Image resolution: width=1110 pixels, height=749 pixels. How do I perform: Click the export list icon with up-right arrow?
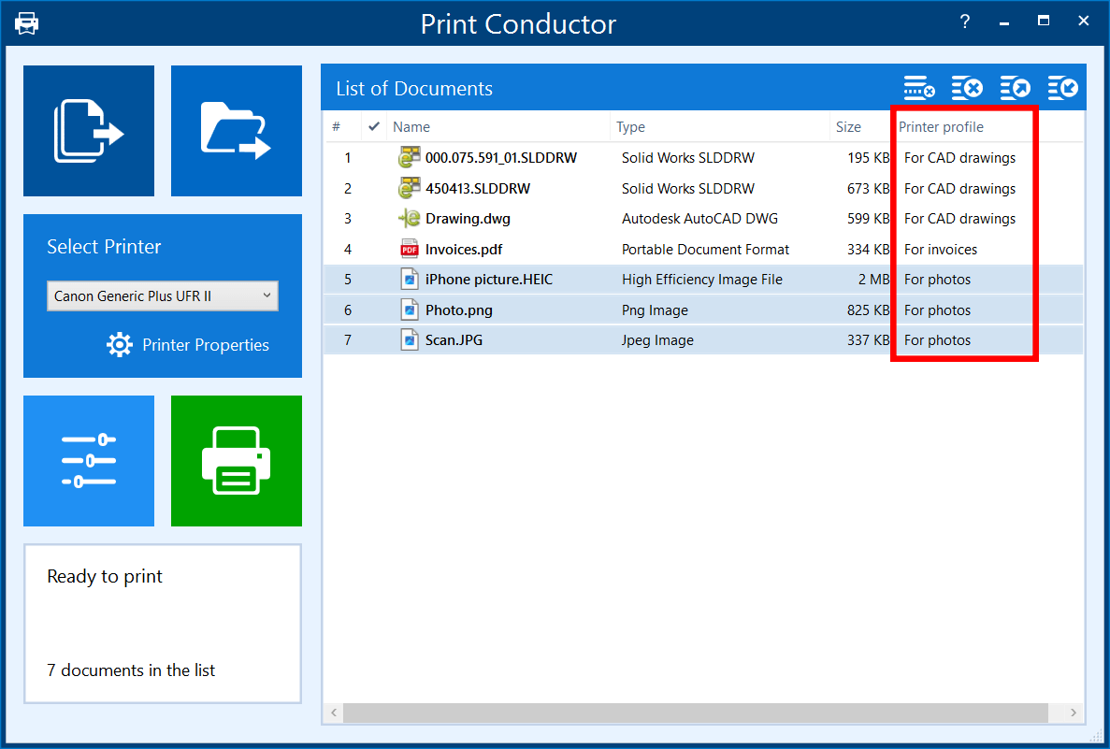pos(1015,88)
